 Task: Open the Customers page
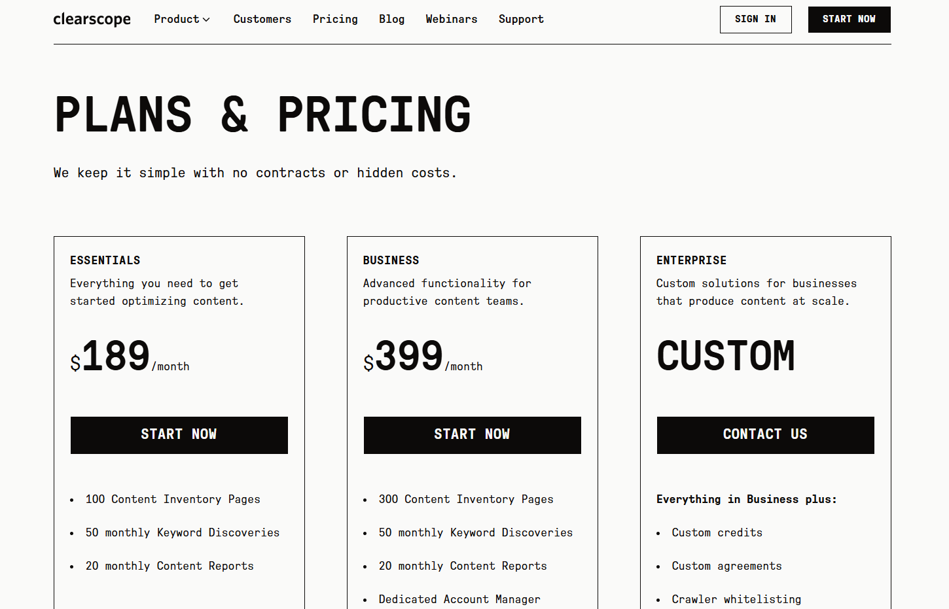262,20
